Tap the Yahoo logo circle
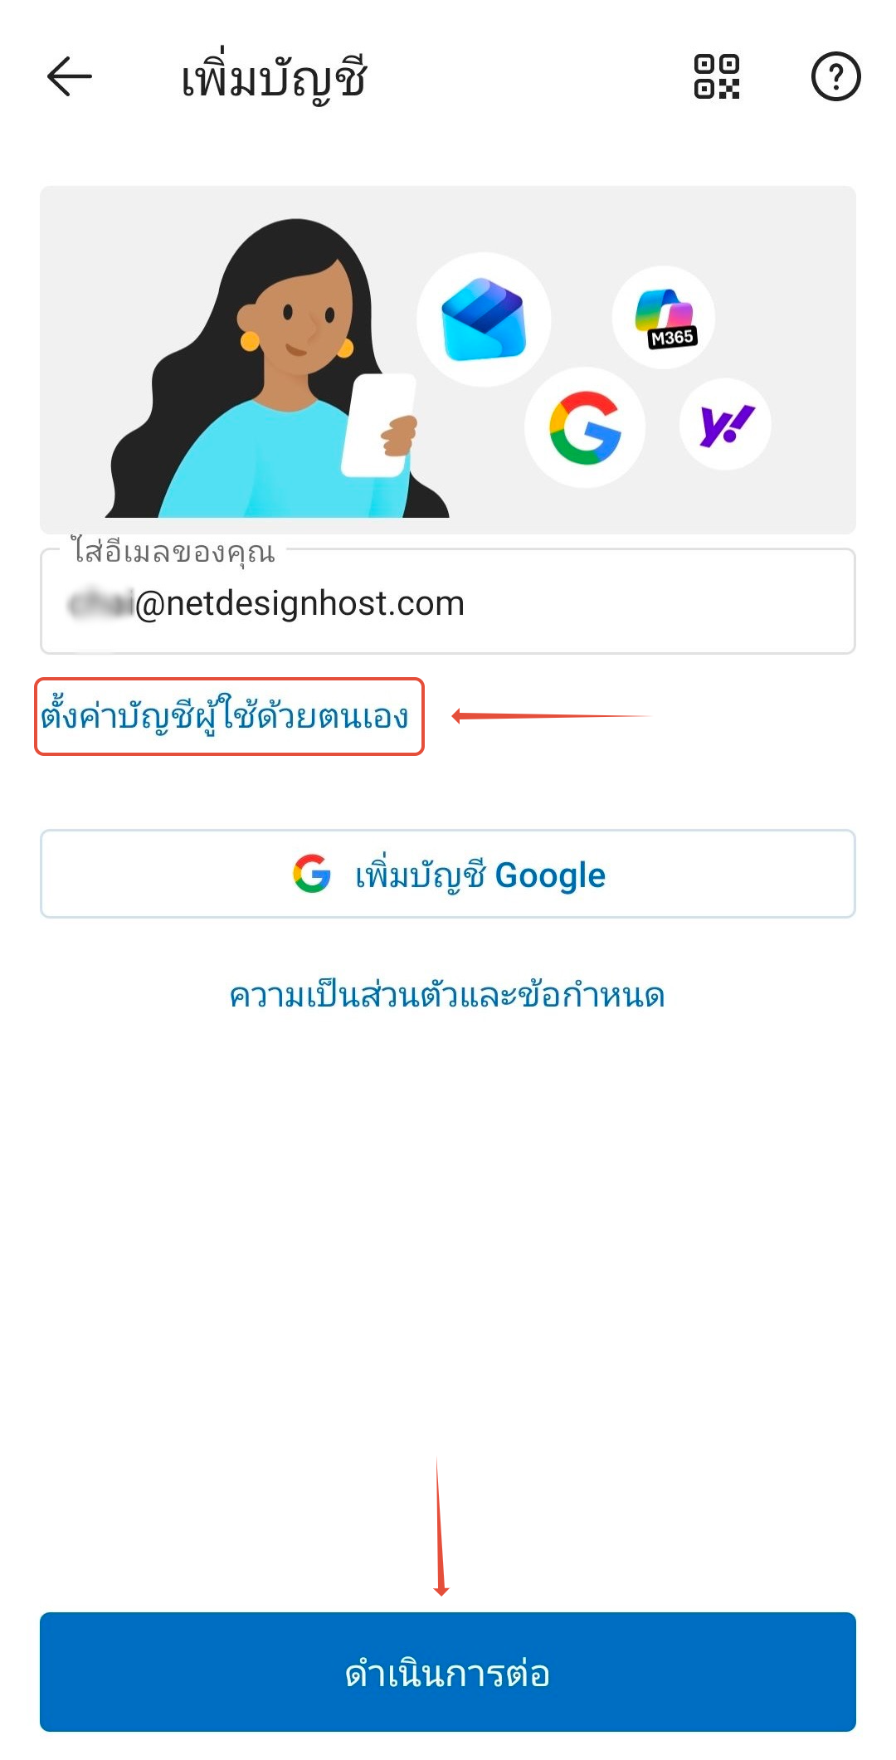The width and height of the screenshot is (896, 1760). click(x=725, y=424)
